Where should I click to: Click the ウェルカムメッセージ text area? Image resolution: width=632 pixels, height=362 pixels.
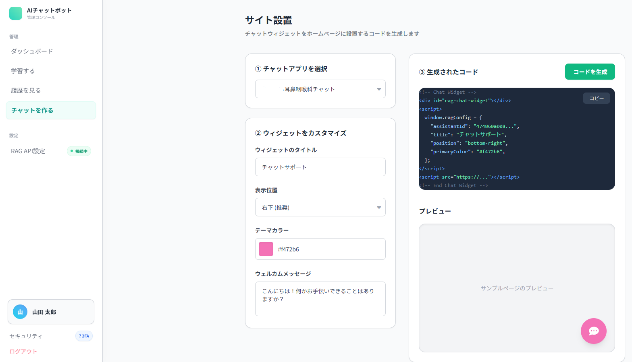[x=320, y=299]
